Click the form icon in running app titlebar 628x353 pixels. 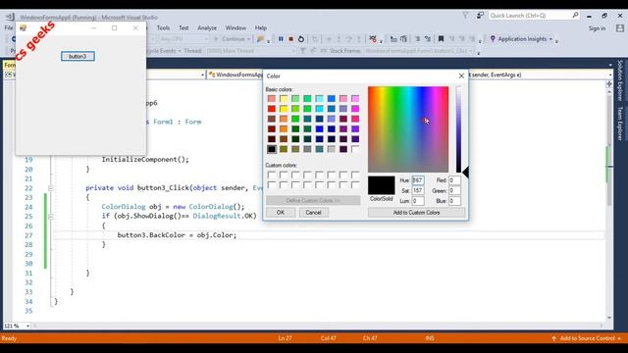23,28
